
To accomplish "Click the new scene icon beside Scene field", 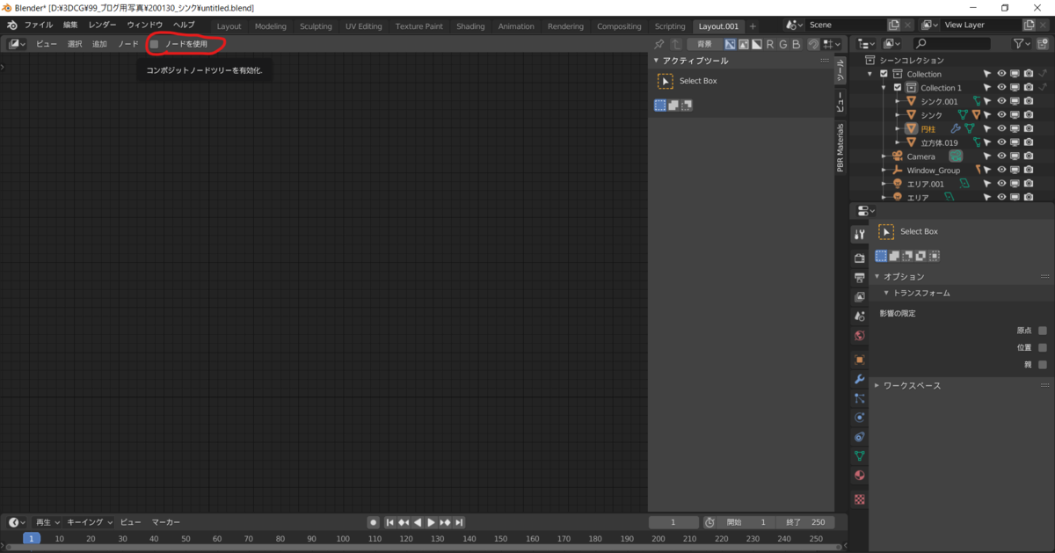I will tap(894, 25).
